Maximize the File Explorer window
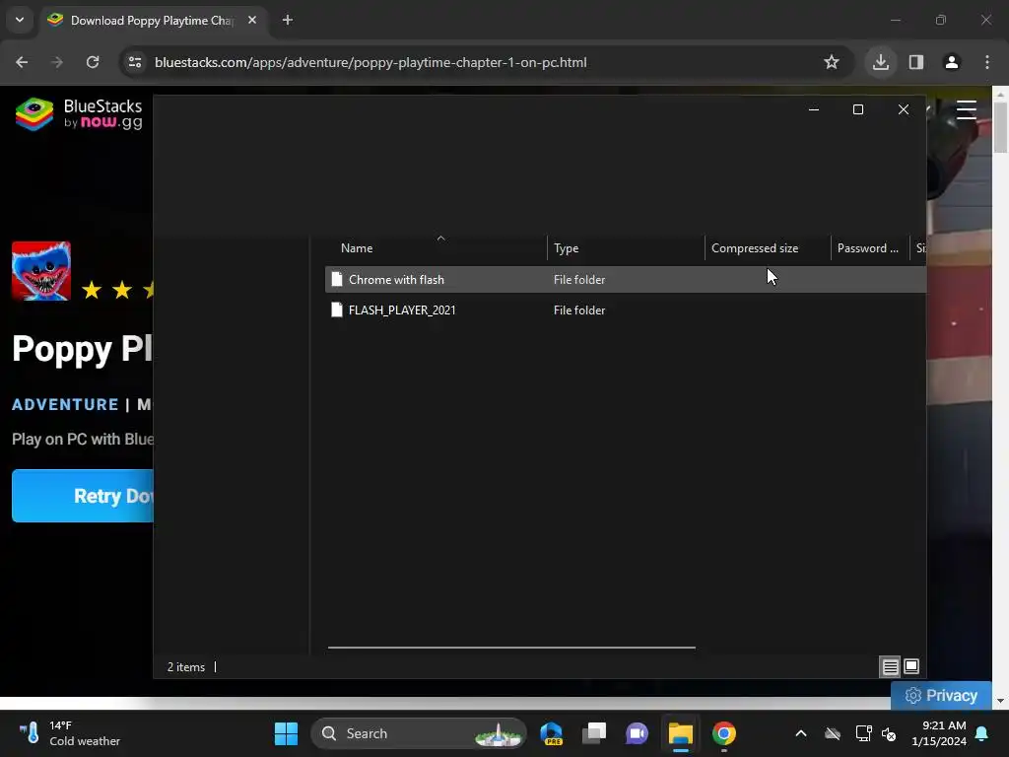Screen dimensions: 1009x757 click(858, 109)
